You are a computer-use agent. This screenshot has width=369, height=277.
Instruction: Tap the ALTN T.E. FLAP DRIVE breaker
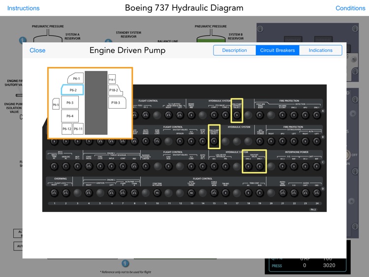pos(191,193)
